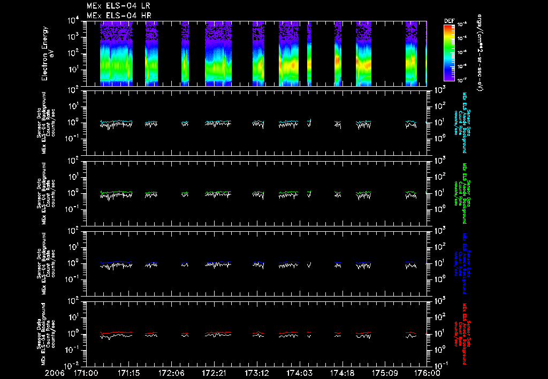Viewport: 548px width, 379px height.
Task: Click the left 'ELS-04 Background Count Rate' label of the red trace panel
Action: tap(46, 334)
